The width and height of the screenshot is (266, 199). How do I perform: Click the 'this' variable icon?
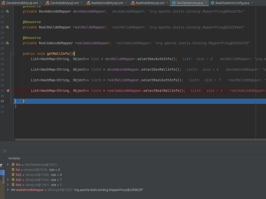(13, 165)
